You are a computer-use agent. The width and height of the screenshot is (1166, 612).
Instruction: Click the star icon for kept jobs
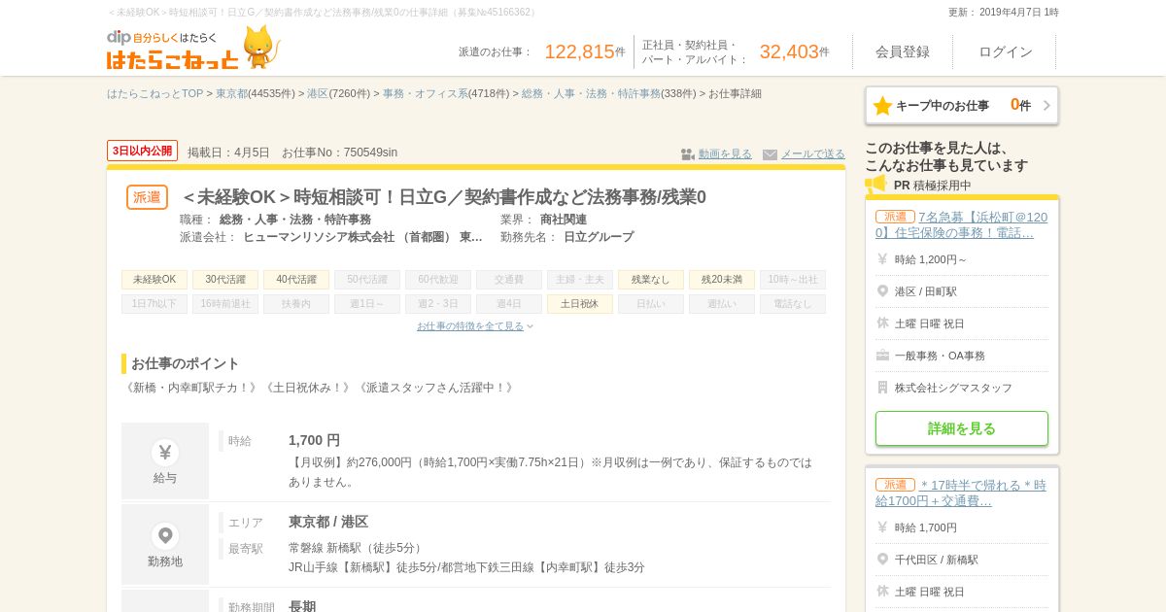[x=882, y=106]
